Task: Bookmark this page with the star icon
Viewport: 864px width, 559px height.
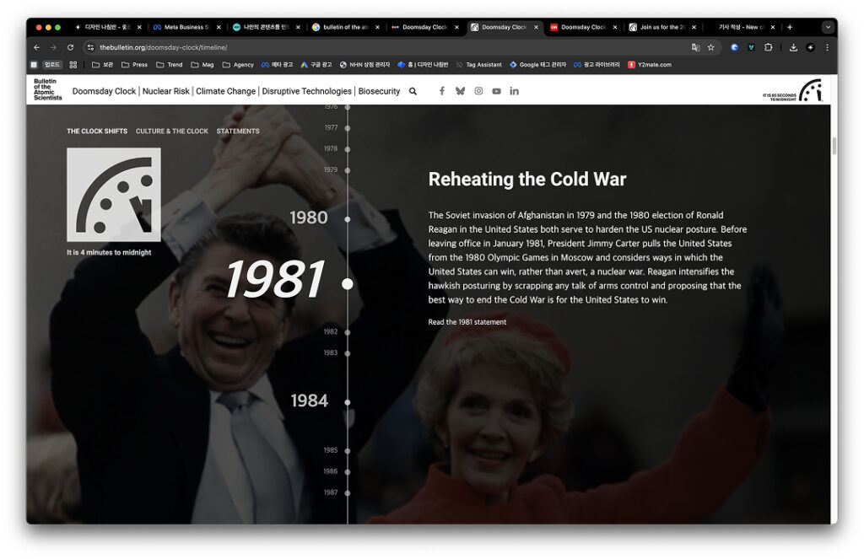Action: pos(711,47)
